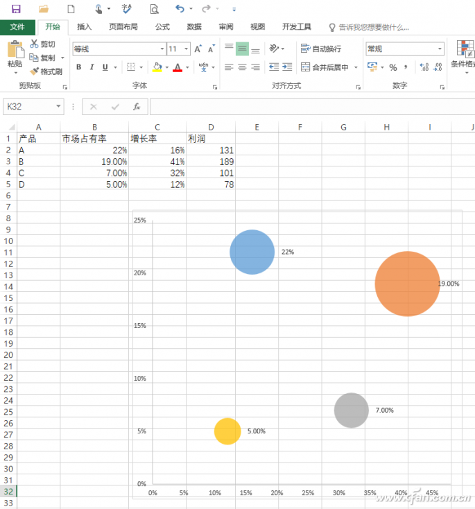This screenshot has width=475, height=509.
Task: Increase font size with larger A
Action: point(198,49)
